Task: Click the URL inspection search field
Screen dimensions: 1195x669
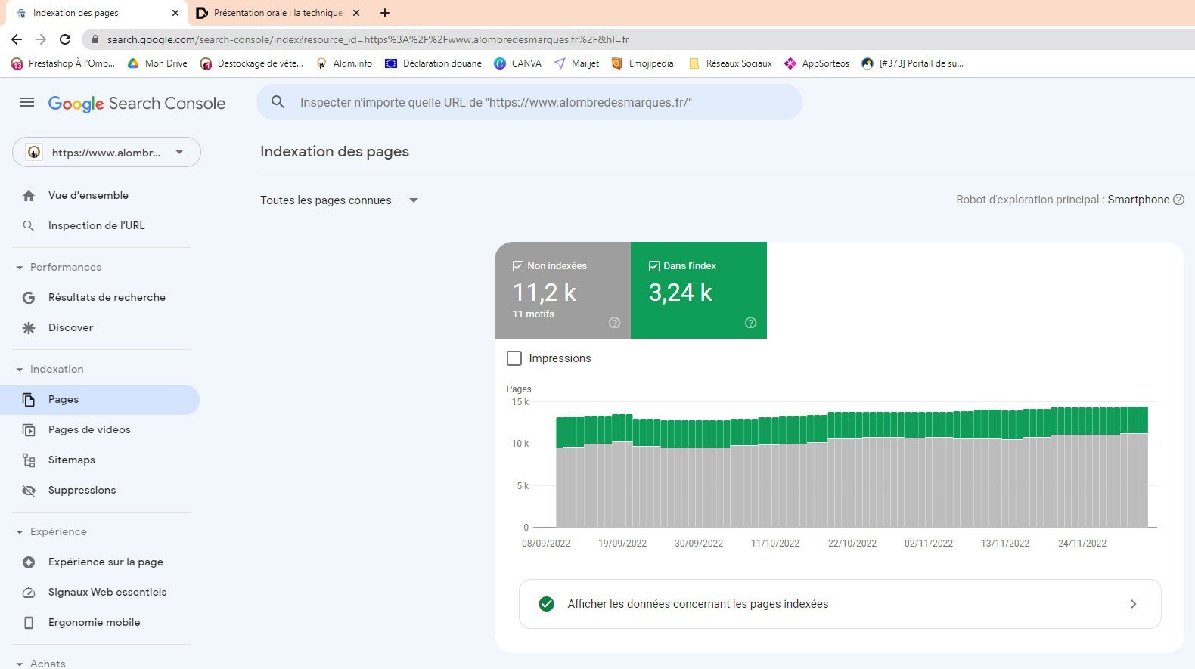Action: pos(529,102)
